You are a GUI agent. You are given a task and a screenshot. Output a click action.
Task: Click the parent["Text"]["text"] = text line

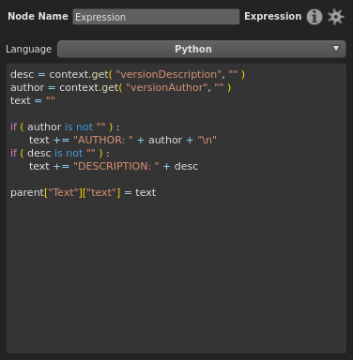[83, 193]
